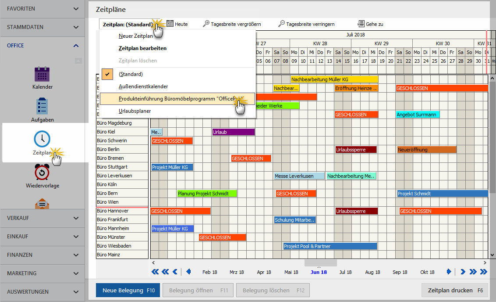The image size is (496, 302).
Task: Click the KW 29 week header
Action: (x=382, y=43)
